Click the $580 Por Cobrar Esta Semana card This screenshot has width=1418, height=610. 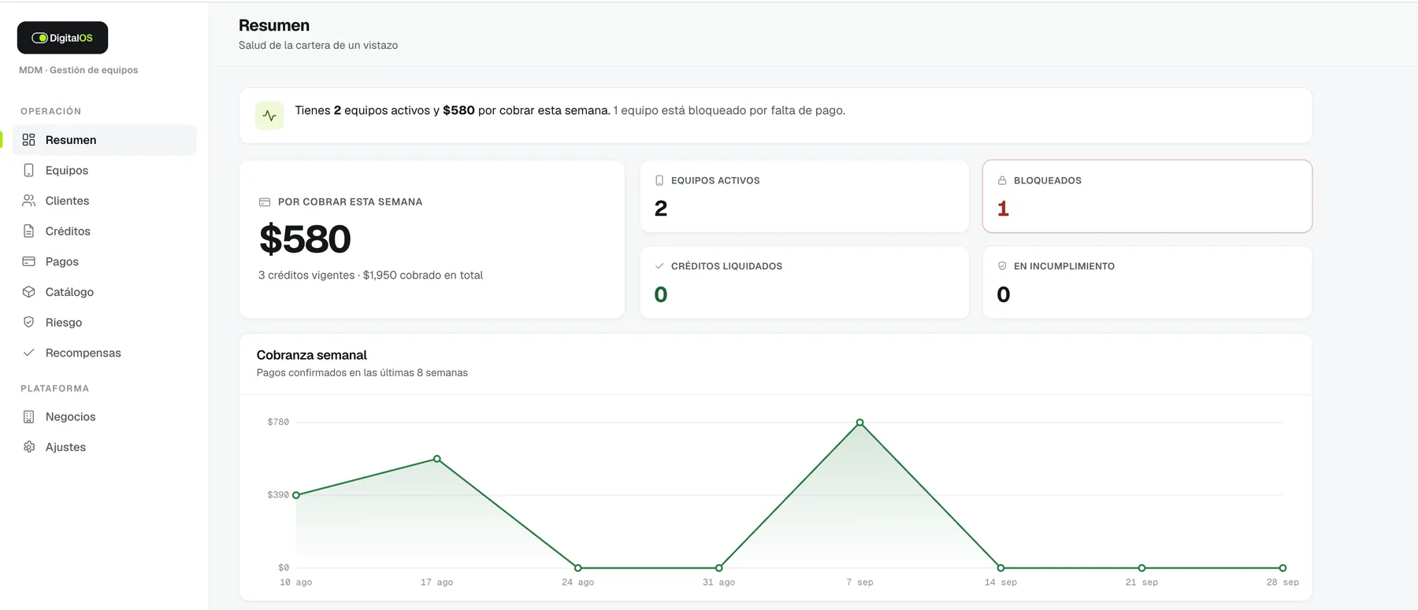[x=432, y=239]
